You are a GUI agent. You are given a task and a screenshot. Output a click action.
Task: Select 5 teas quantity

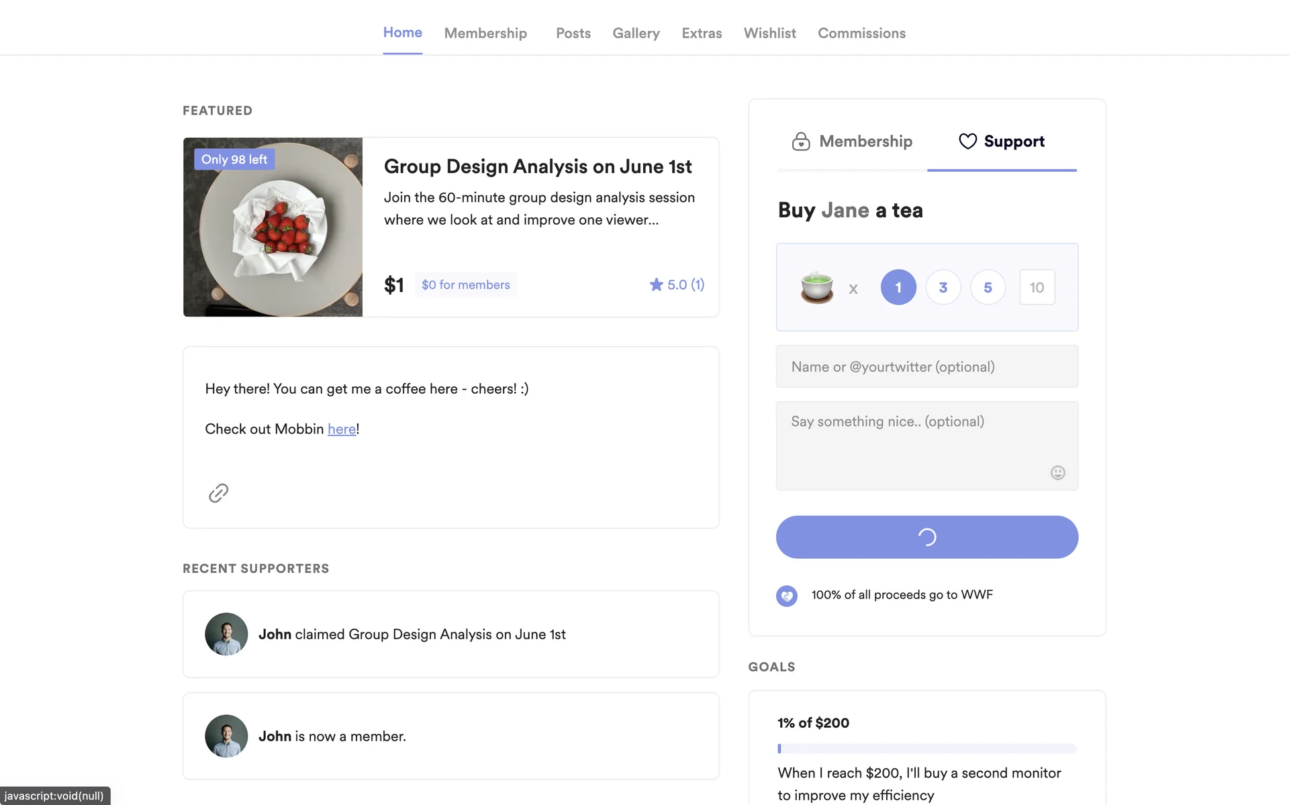point(988,287)
